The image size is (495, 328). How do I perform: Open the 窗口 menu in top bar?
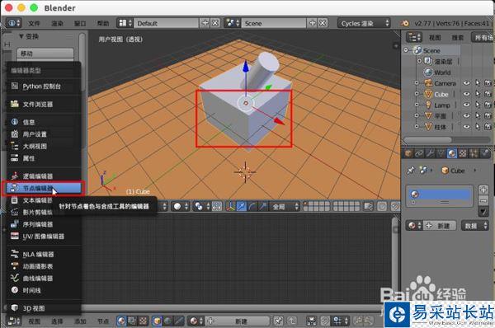[x=80, y=23]
